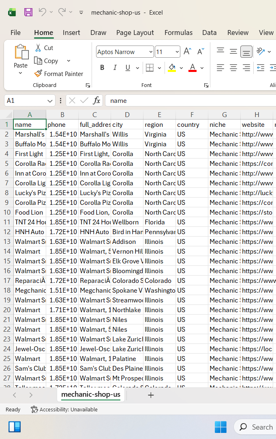Activate the Format Painter tool
The width and height of the screenshot is (276, 439).
pyautogui.click(x=59, y=74)
